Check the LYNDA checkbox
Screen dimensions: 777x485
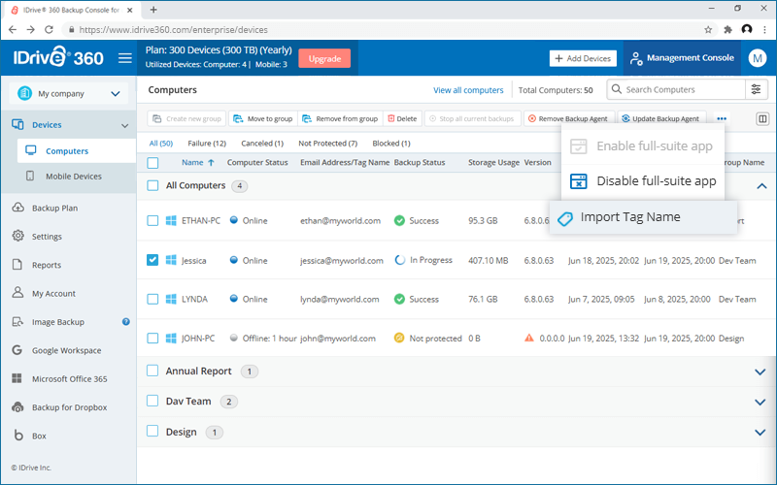tap(152, 299)
